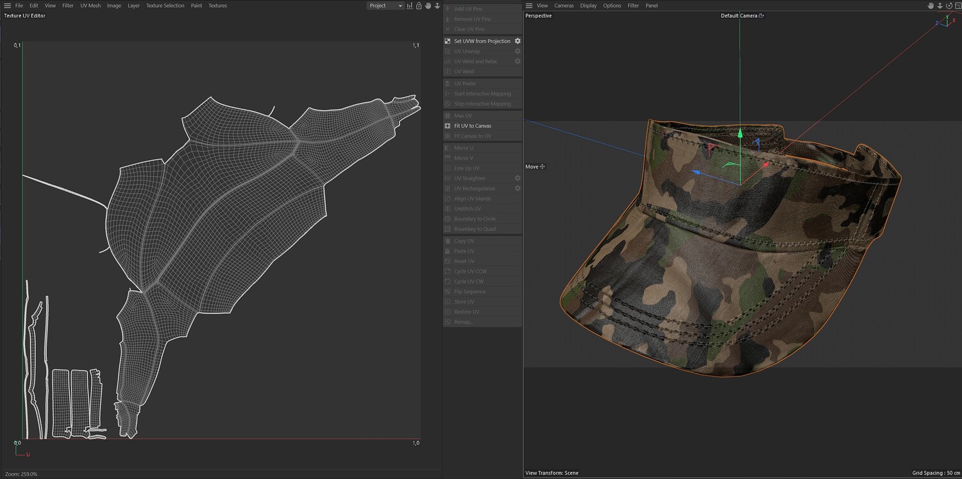Click the bar chart icon beside Project dropdown
This screenshot has width=962, height=479.
click(410, 6)
